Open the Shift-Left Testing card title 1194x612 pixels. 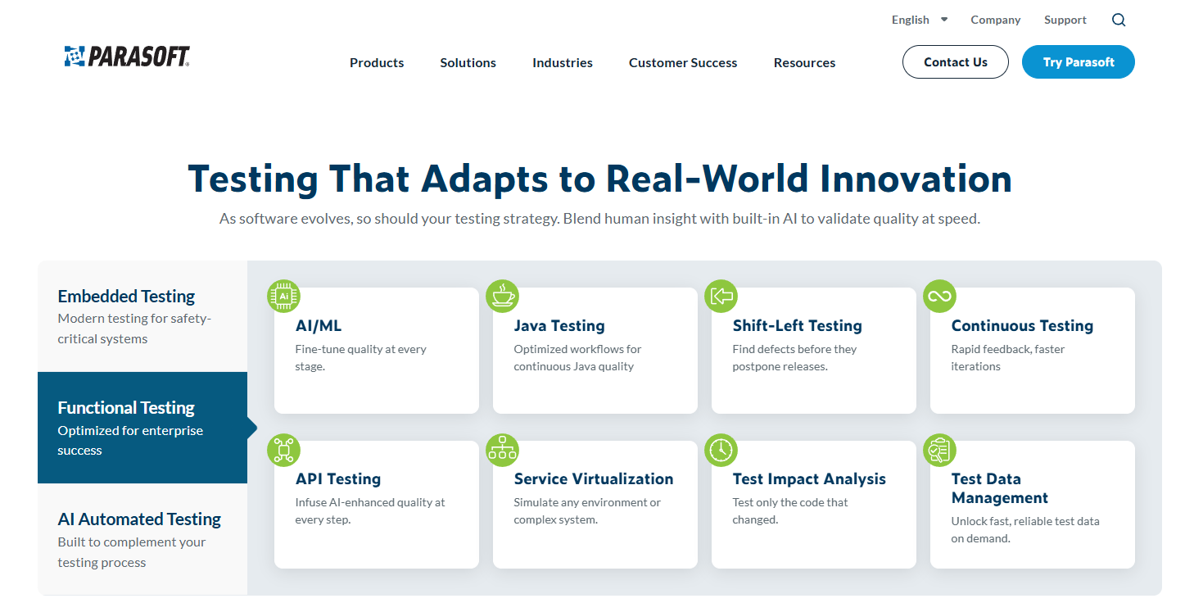(798, 325)
